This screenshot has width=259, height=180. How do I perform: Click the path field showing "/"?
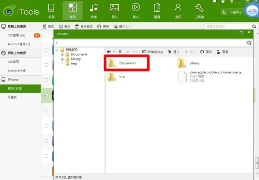pos(150,43)
